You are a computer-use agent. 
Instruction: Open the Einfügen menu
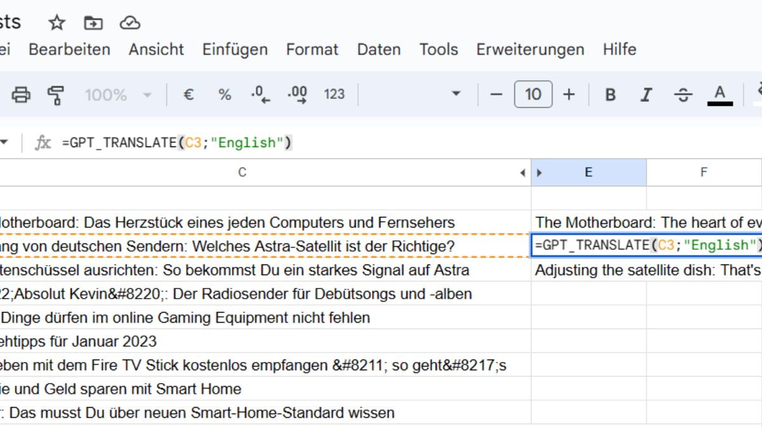(x=234, y=49)
